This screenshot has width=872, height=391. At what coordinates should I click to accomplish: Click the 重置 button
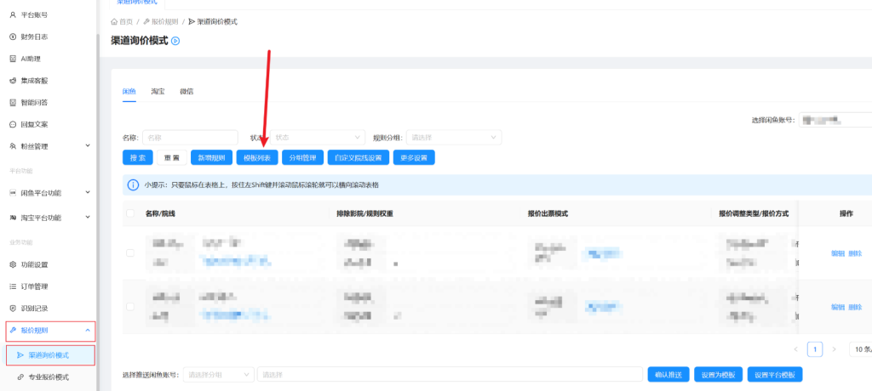(x=172, y=158)
